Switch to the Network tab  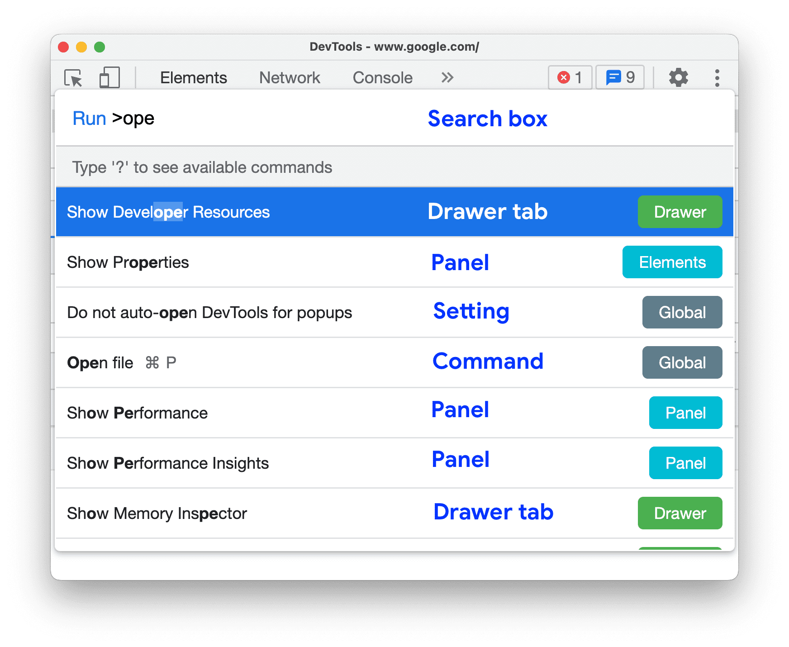[289, 77]
